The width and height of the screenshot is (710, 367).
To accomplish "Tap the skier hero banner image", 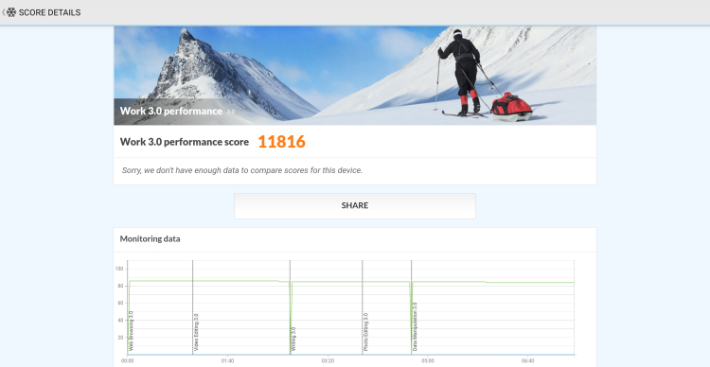I will pyautogui.click(x=355, y=76).
